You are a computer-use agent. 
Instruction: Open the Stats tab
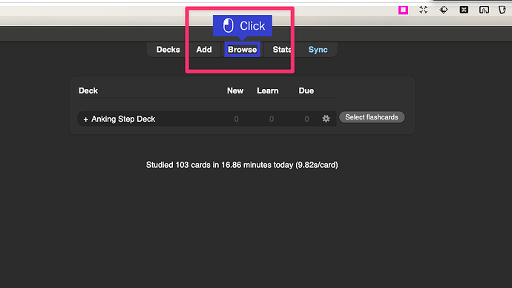tap(282, 50)
